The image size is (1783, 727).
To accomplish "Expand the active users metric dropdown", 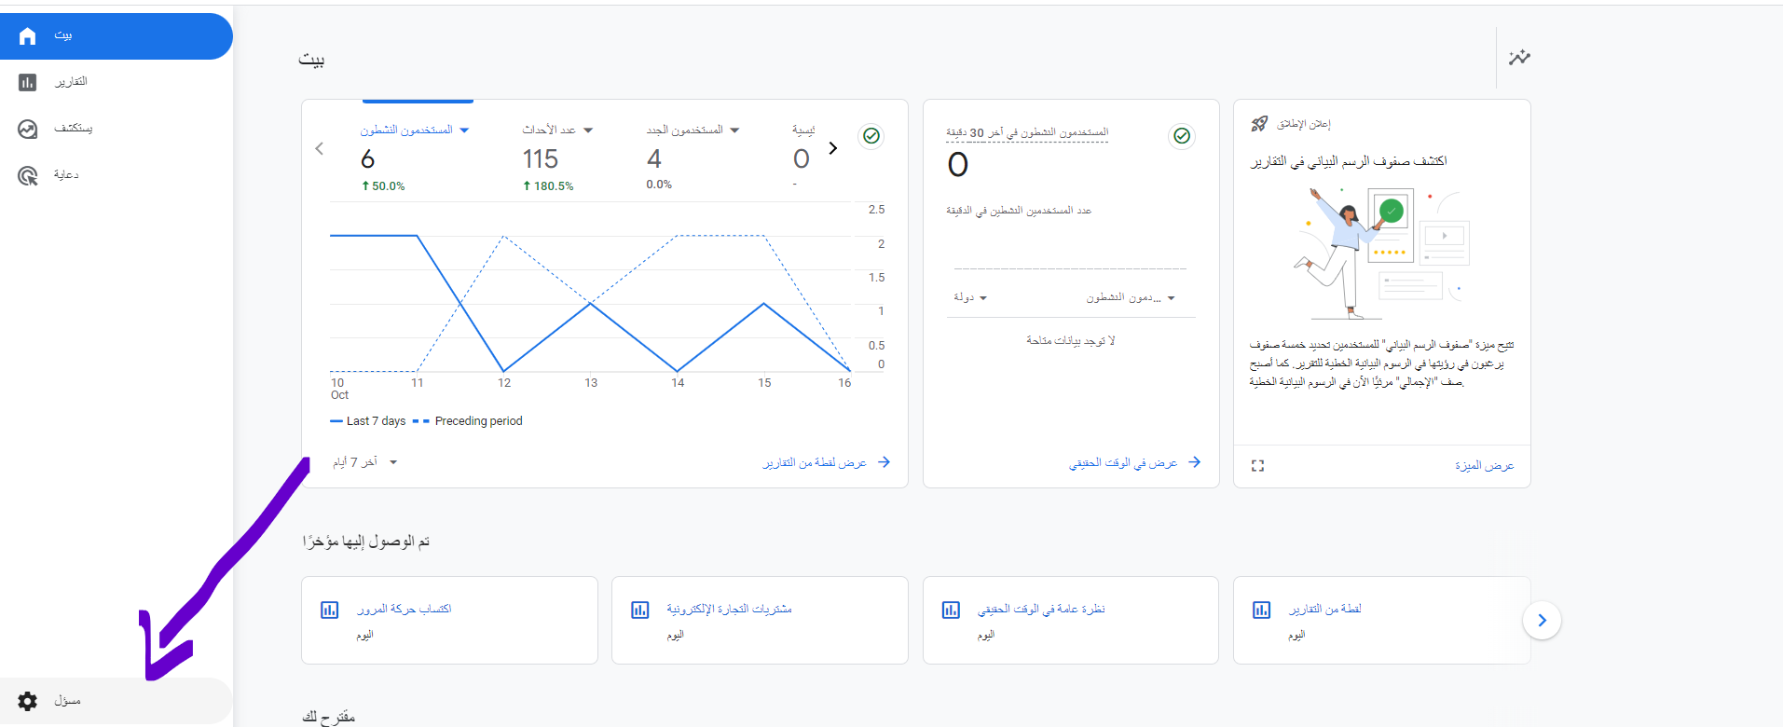I will click(464, 130).
